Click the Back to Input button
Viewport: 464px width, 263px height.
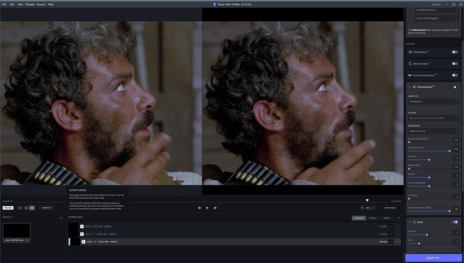pyautogui.click(x=390, y=208)
